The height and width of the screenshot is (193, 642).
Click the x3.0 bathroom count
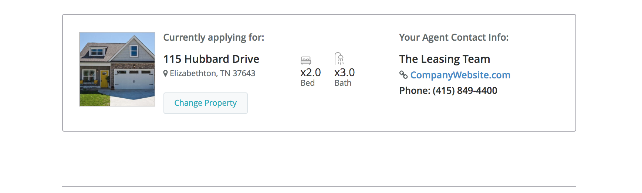(344, 72)
